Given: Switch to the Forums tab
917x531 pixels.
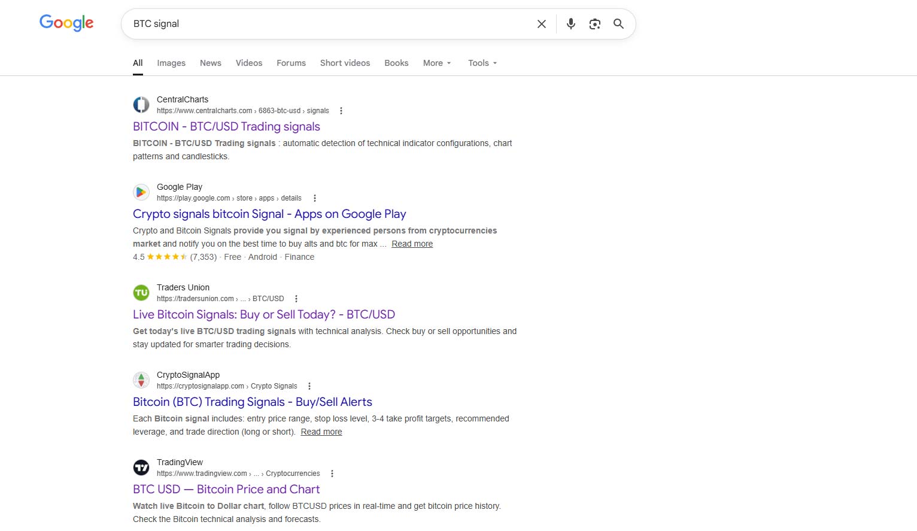Looking at the screenshot, I should coord(291,63).
